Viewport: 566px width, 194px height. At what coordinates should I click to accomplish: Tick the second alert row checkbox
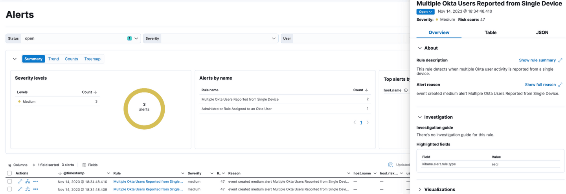9,189
